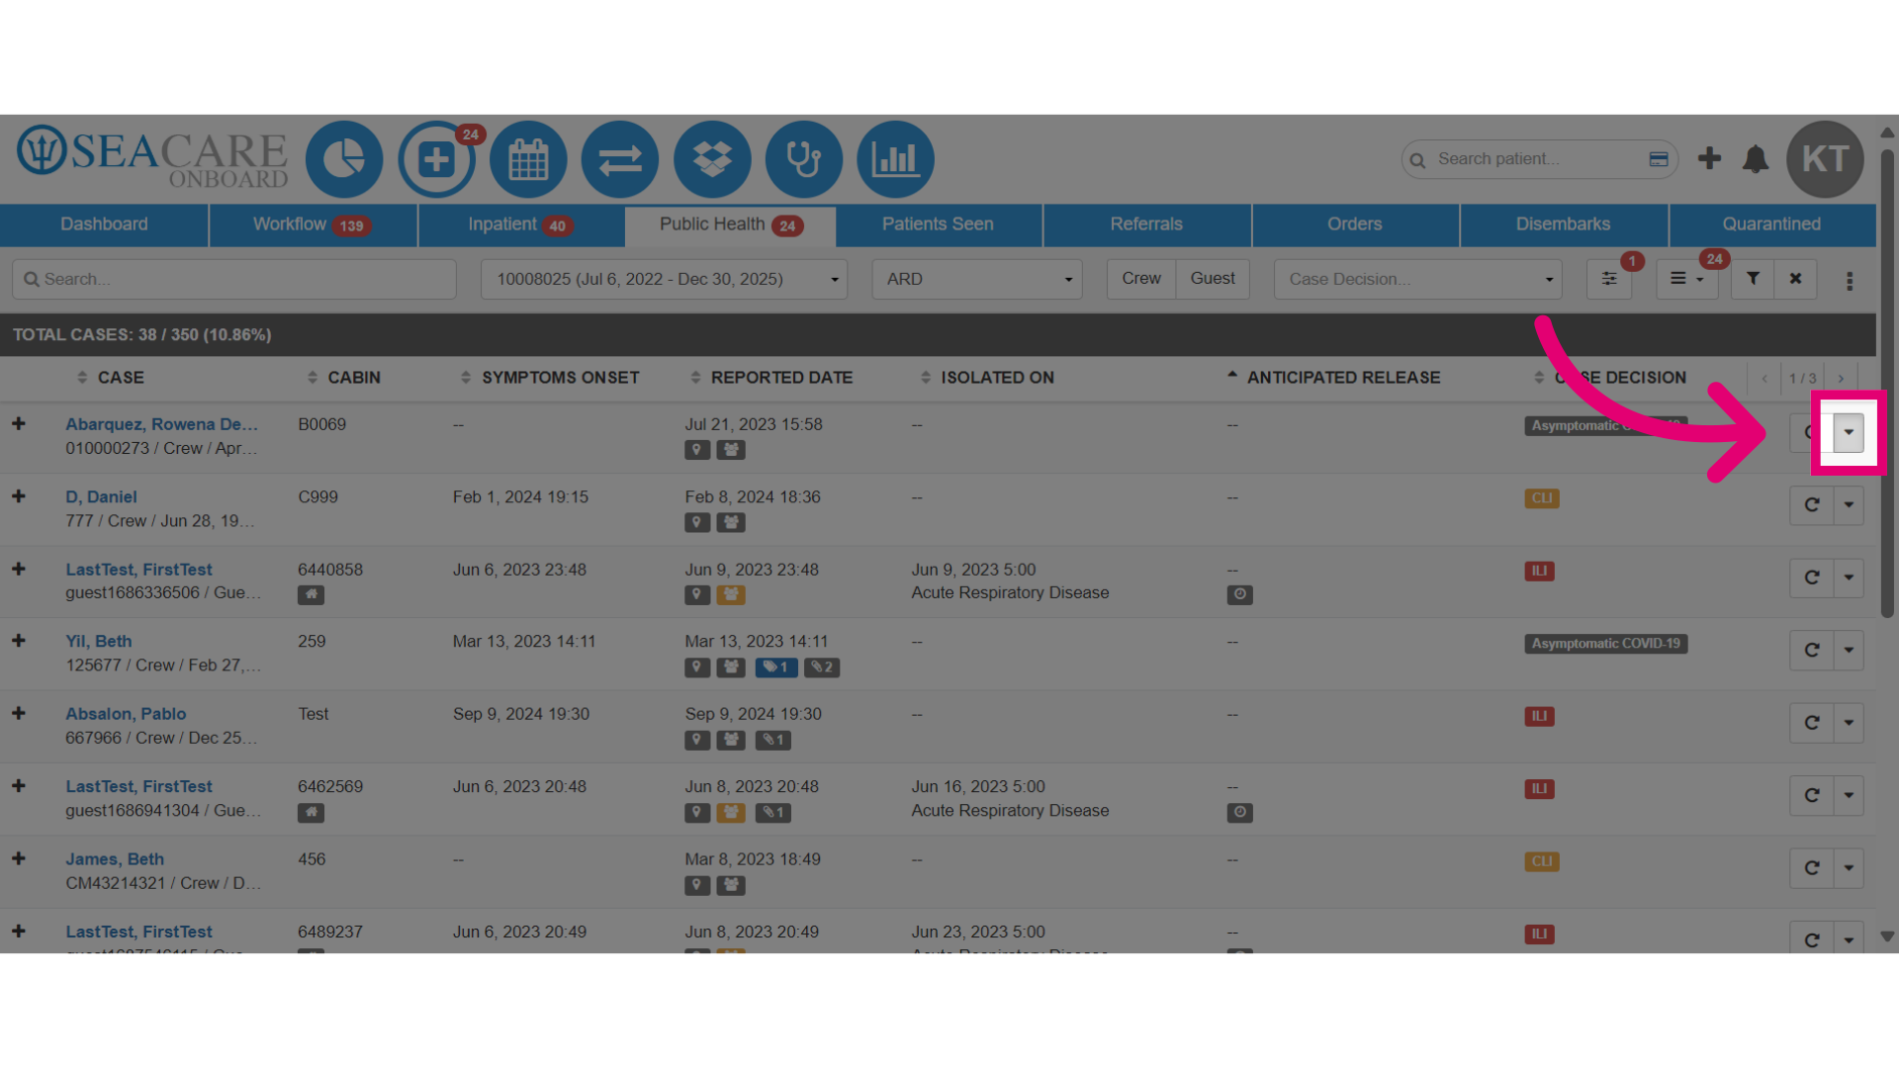Expand the Yil, Beth row

(19, 641)
